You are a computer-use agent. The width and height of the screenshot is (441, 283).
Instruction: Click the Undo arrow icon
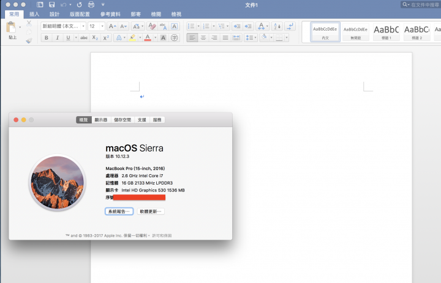(64, 4)
